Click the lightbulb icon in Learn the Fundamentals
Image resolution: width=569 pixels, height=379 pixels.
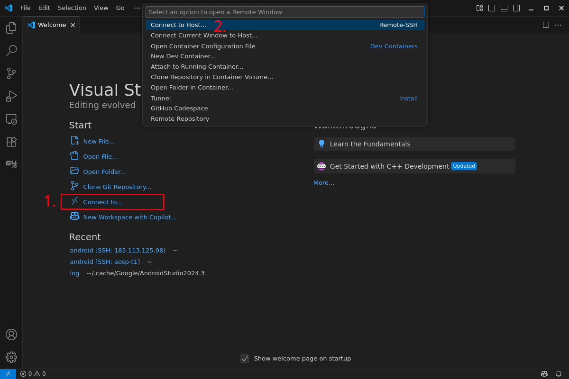click(321, 144)
